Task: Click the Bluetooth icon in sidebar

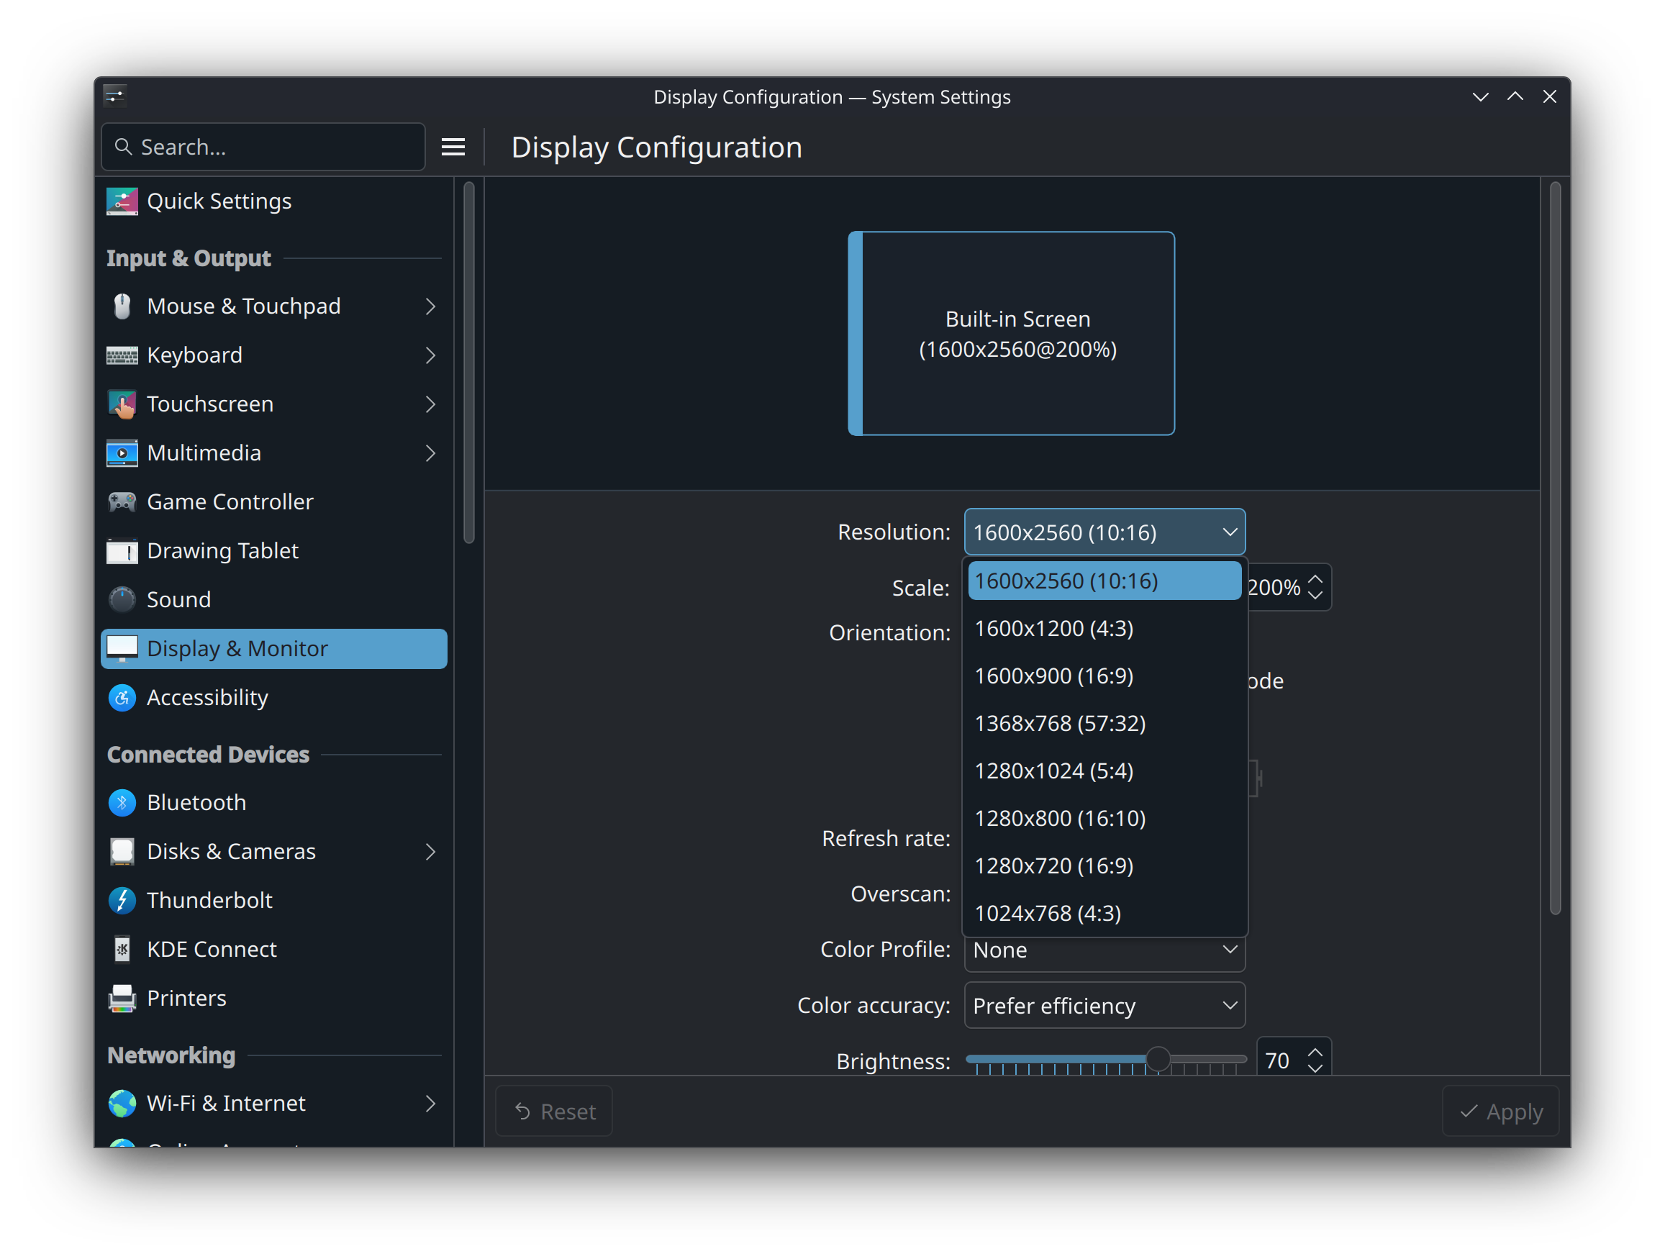Action: pyautogui.click(x=122, y=802)
